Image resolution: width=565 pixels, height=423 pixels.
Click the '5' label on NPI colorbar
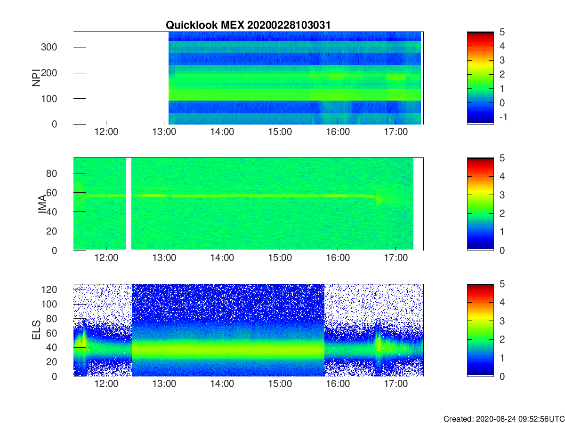tap(502, 32)
